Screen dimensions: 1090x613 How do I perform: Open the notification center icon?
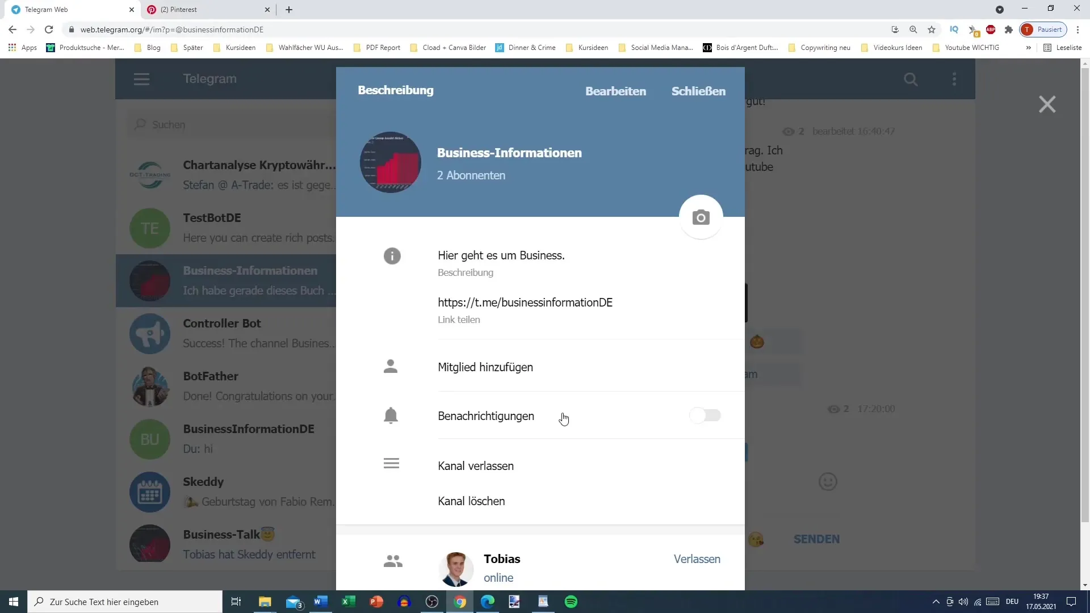(1071, 602)
